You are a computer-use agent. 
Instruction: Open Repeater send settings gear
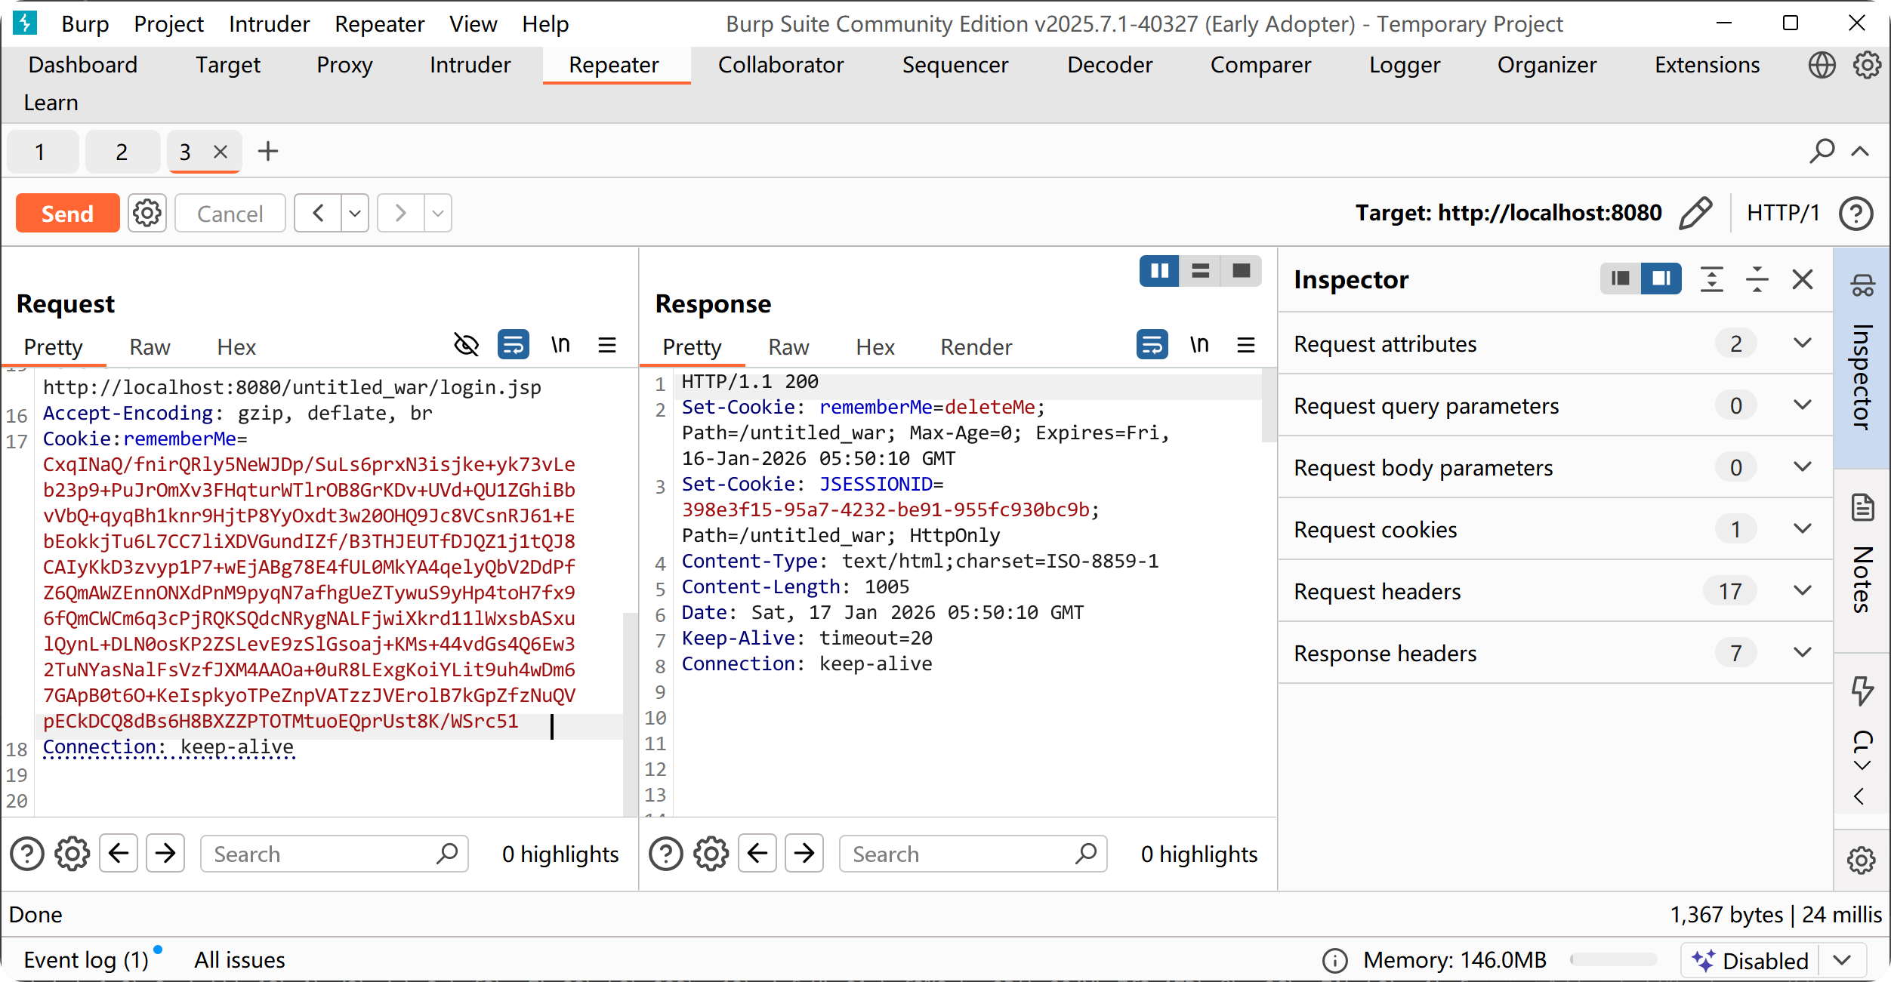(147, 214)
